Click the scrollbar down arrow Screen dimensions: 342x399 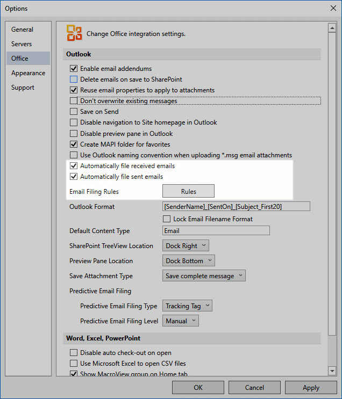point(332,371)
